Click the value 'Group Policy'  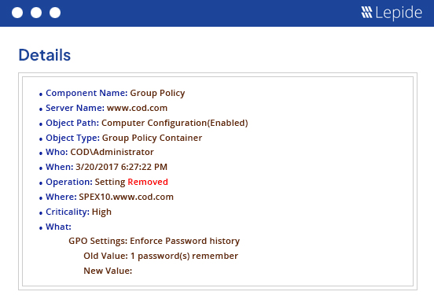(157, 93)
